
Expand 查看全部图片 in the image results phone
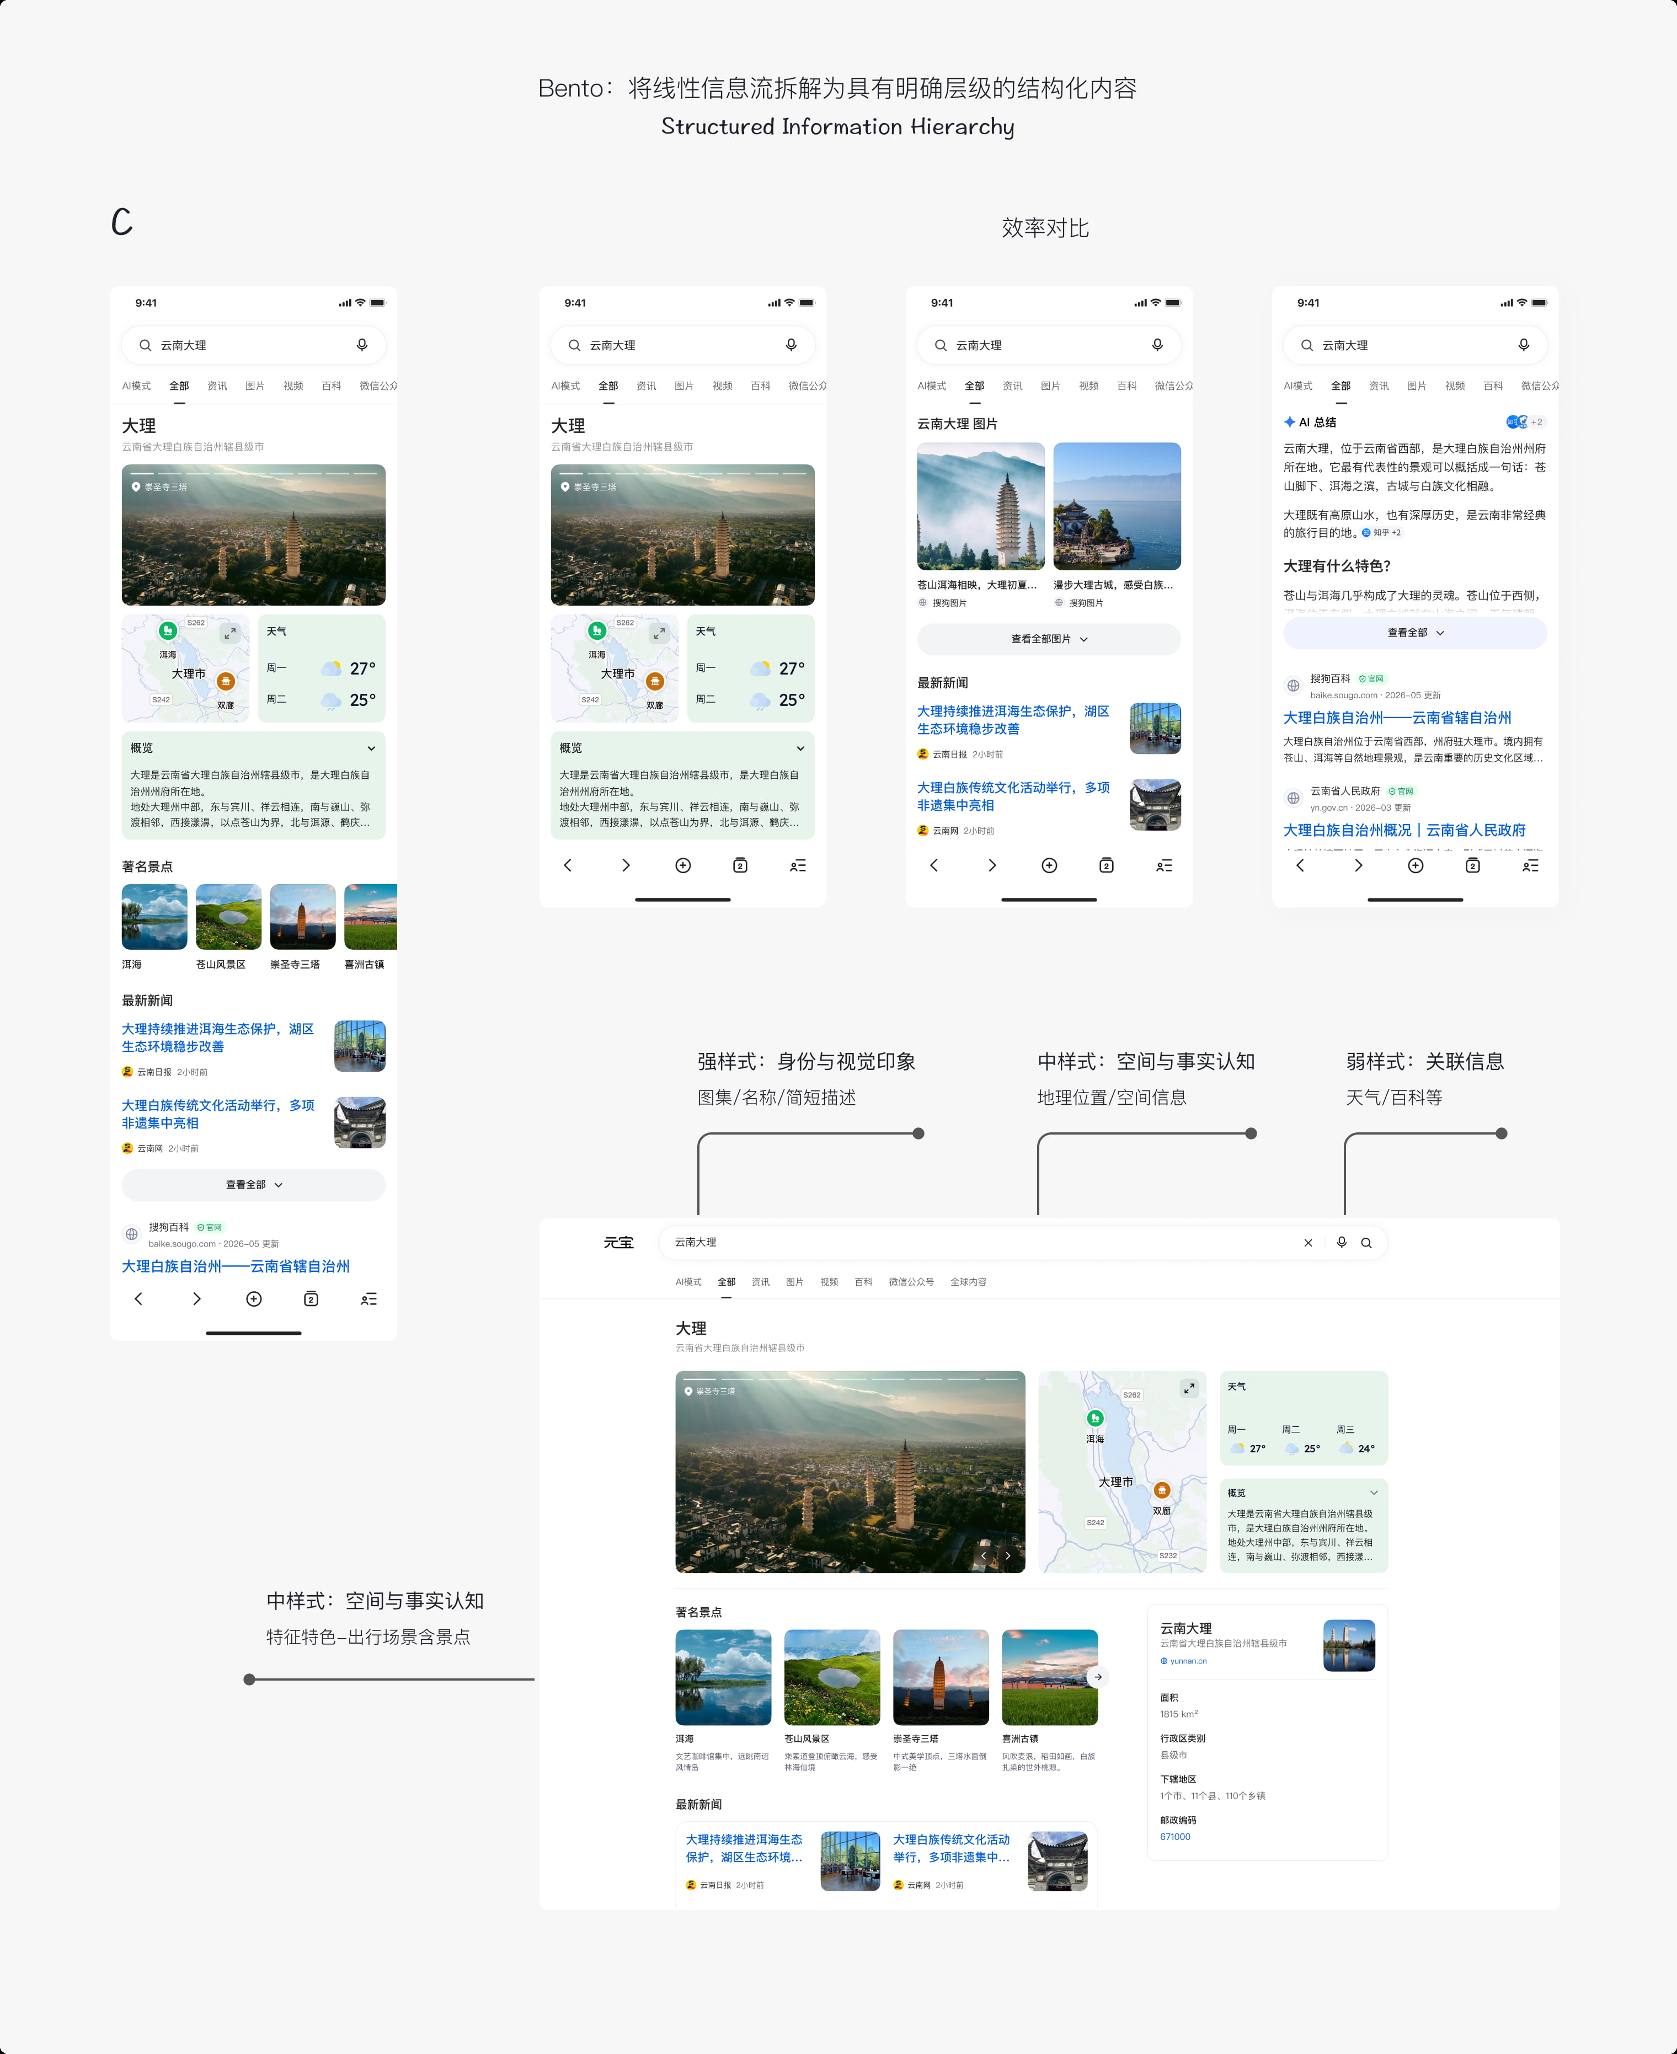click(x=1049, y=639)
